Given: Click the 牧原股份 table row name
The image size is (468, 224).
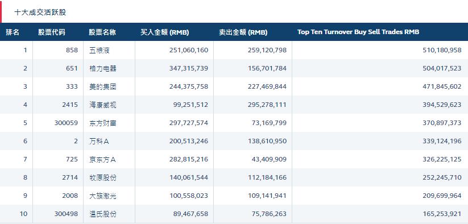Looking at the screenshot, I should tap(103, 177).
